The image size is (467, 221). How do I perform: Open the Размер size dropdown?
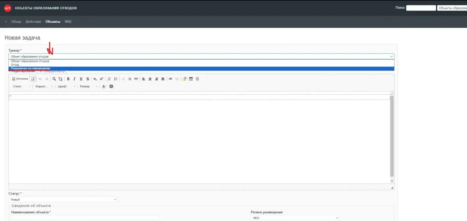(x=88, y=86)
